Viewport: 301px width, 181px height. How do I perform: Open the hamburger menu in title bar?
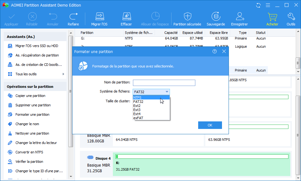[268, 5]
